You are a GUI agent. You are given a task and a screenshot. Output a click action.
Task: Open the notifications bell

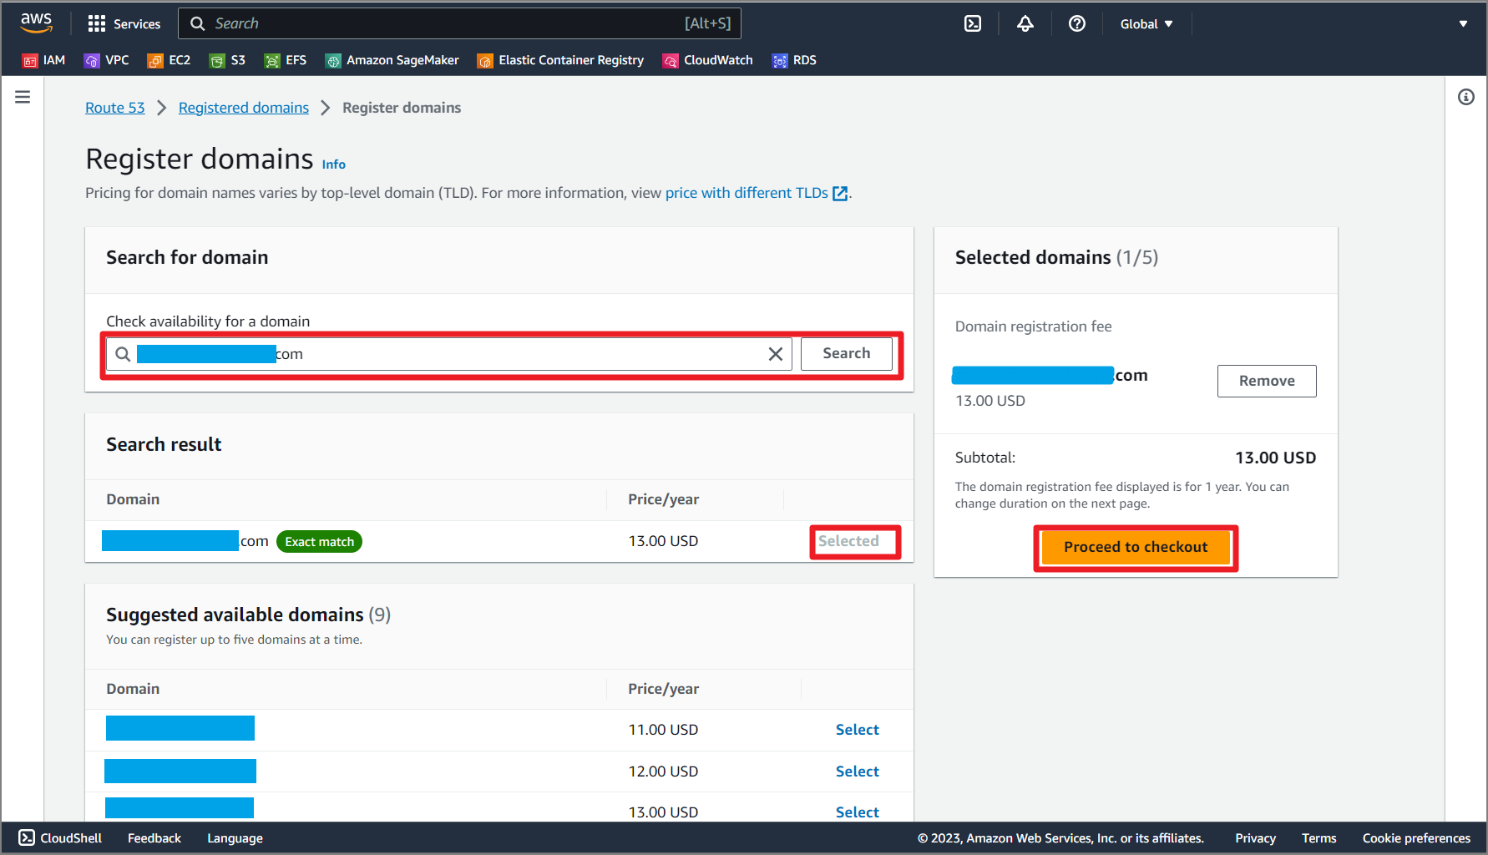point(1025,23)
